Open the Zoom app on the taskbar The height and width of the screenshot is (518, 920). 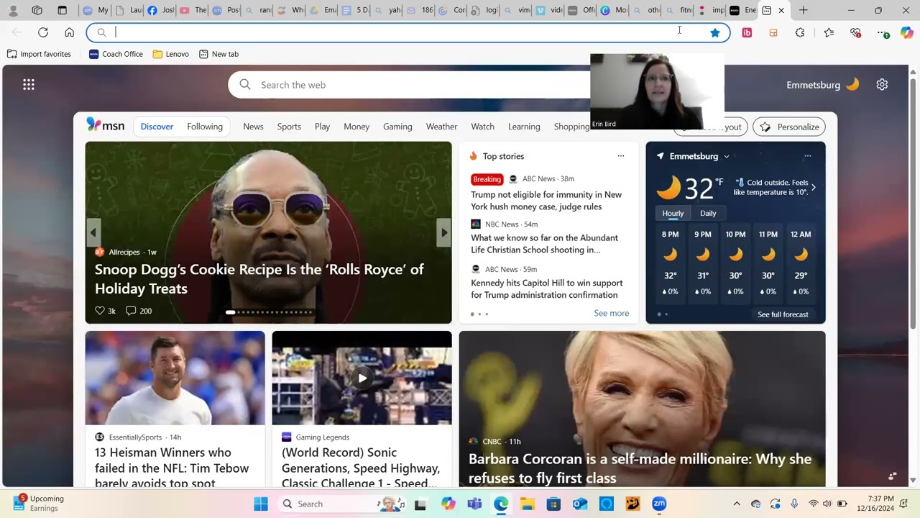[x=659, y=504]
